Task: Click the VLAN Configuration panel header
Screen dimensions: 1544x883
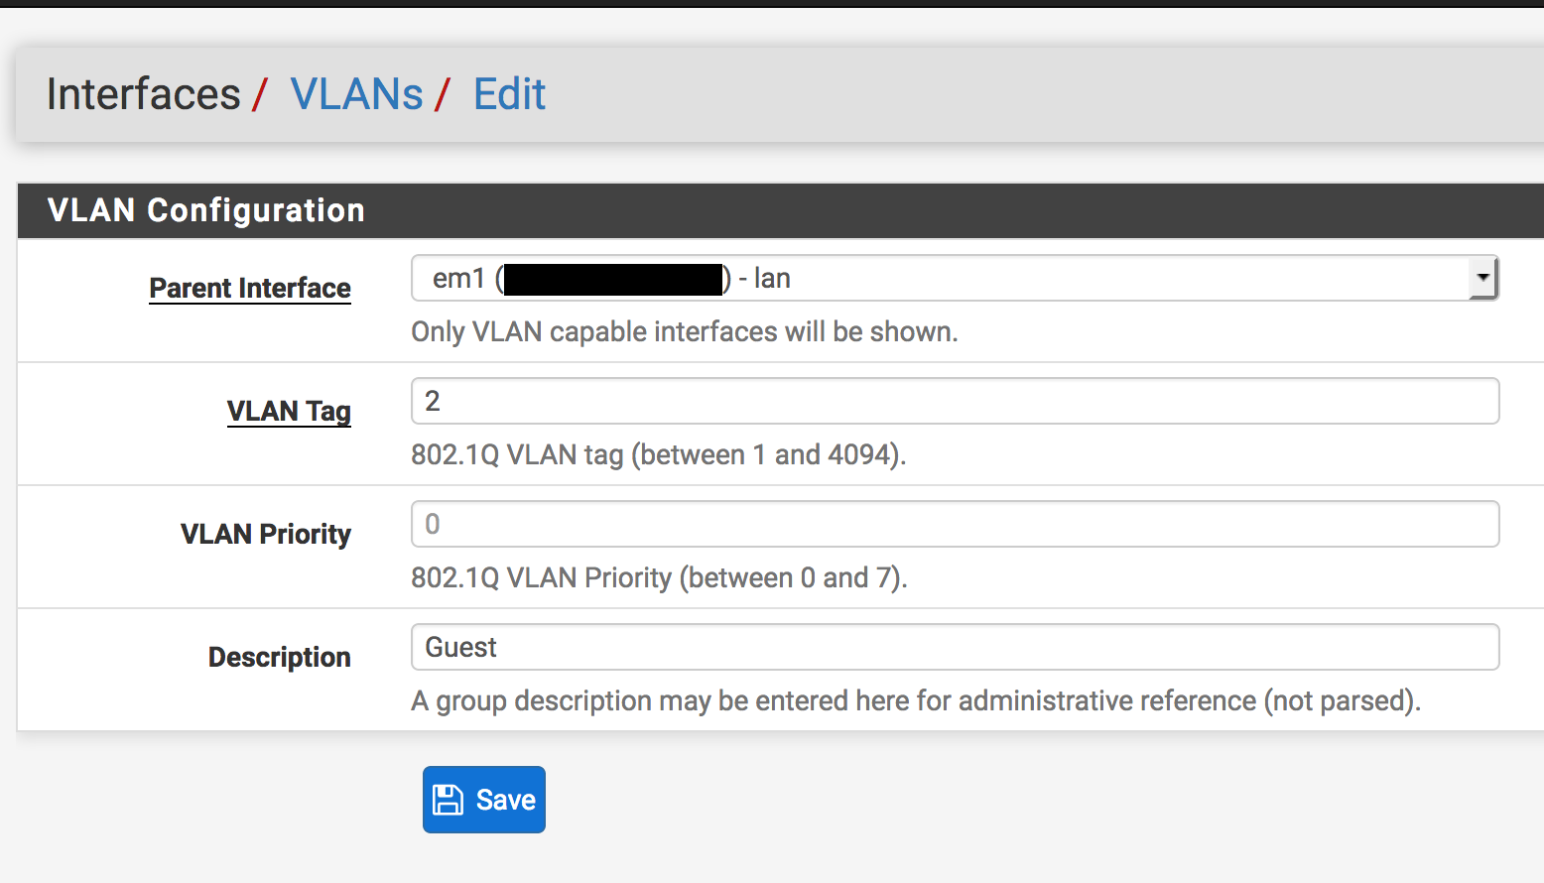Action: [206, 210]
